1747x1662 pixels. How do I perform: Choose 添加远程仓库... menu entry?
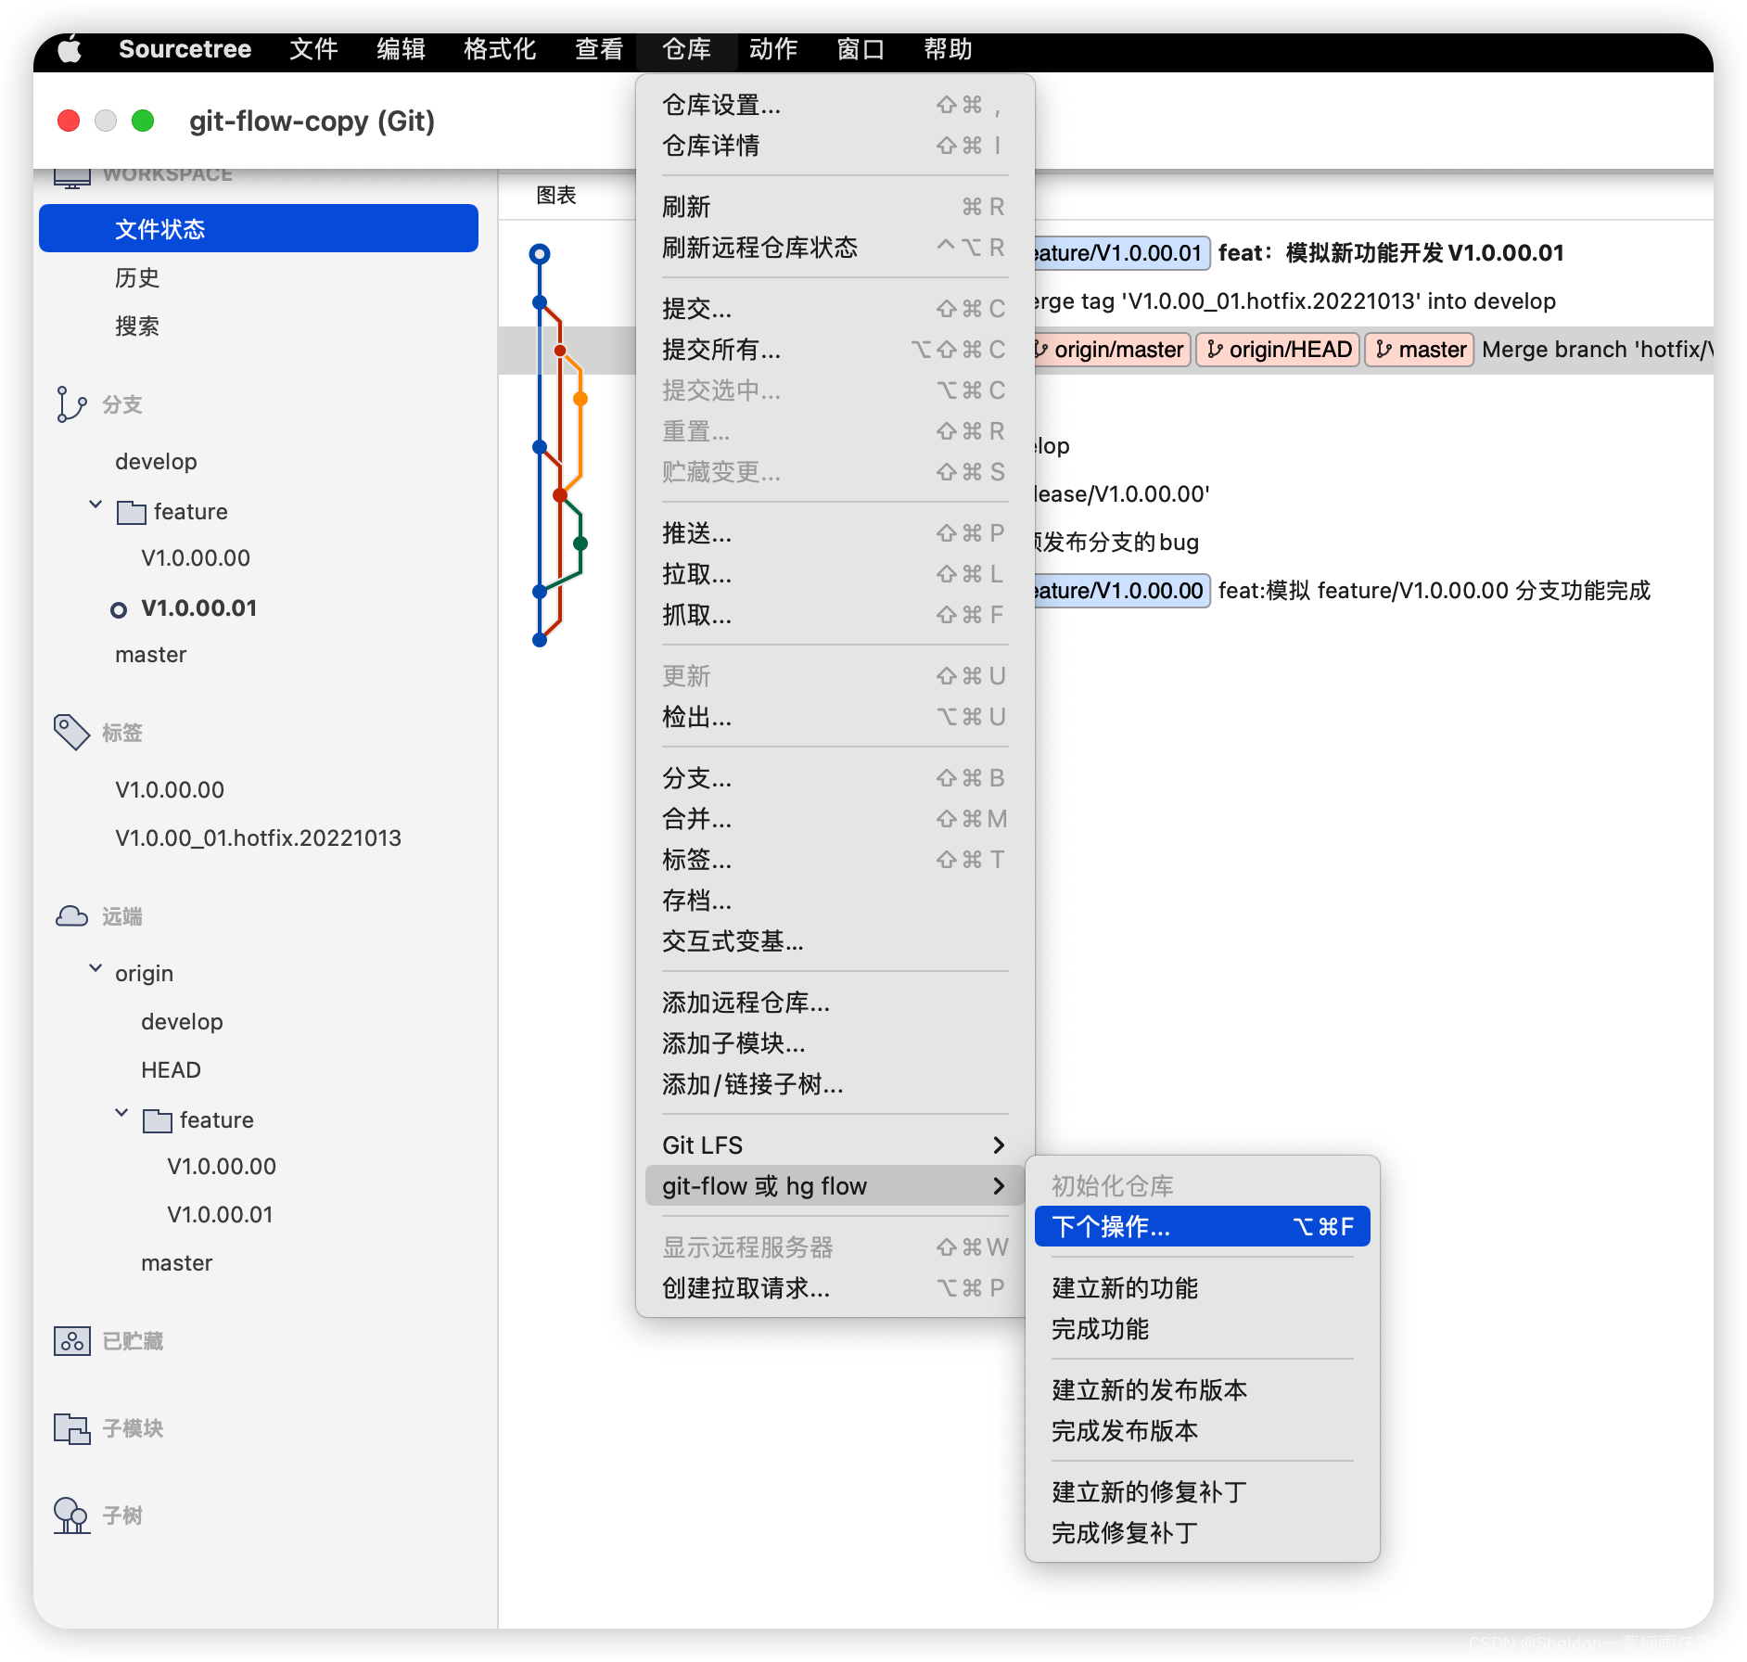[835, 1003]
